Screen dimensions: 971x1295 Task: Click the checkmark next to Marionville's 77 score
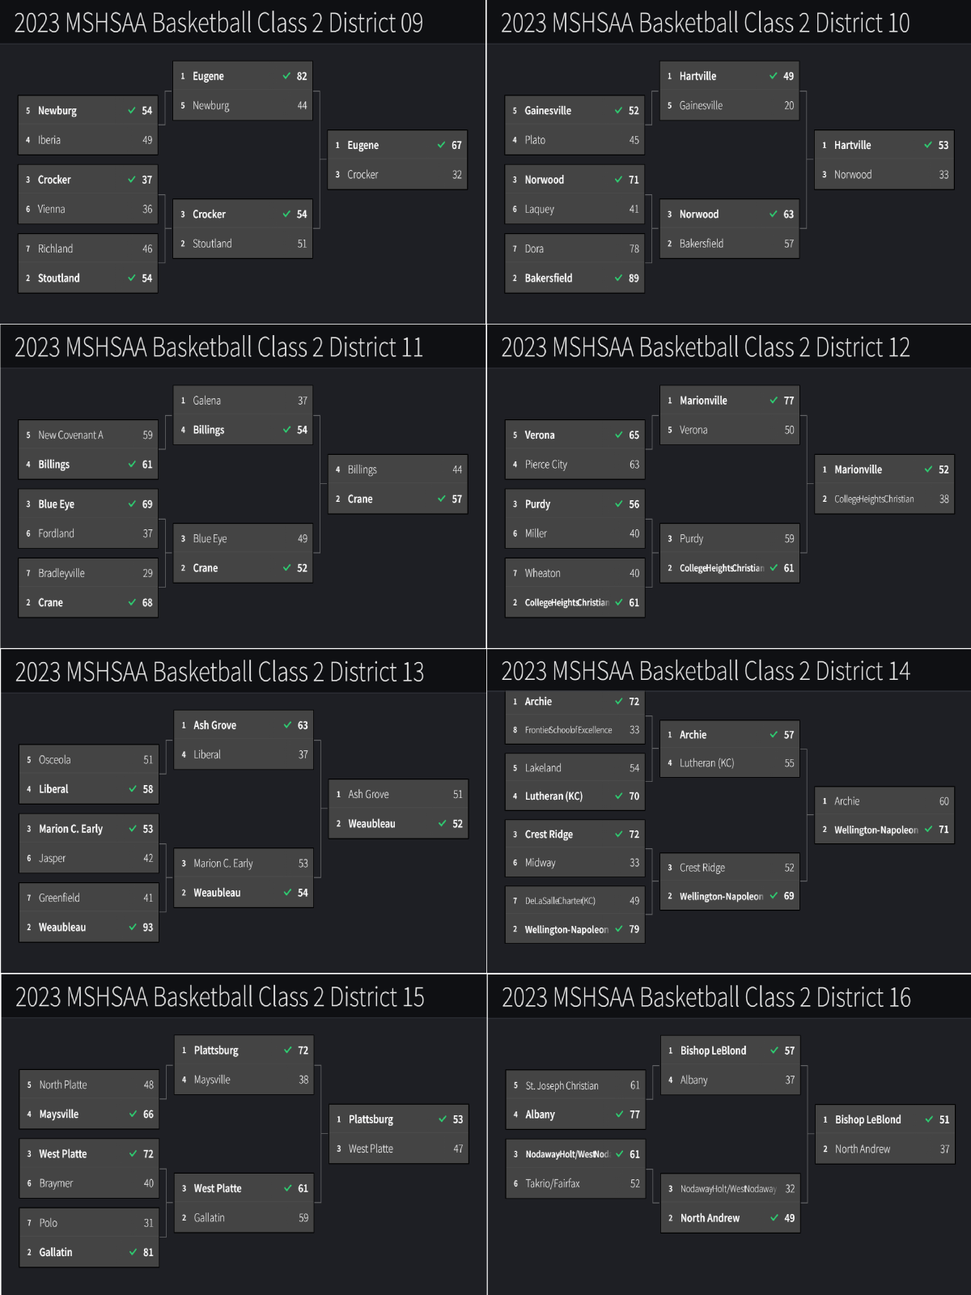[x=774, y=401]
